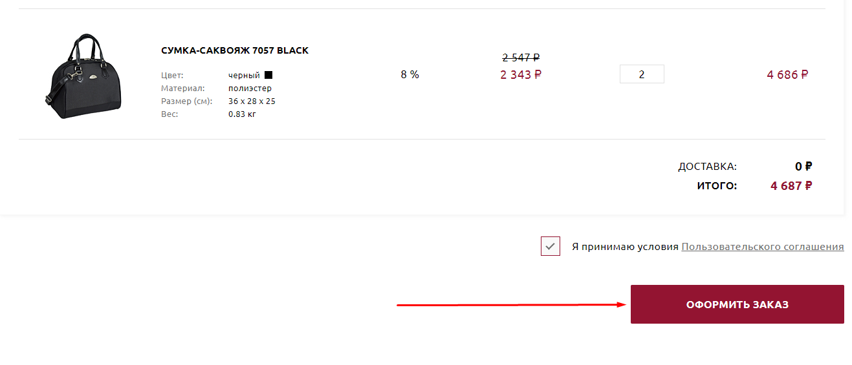Screen dimensions: 852x365
Task: Click the Я принимаю условия label text
Action: click(625, 247)
